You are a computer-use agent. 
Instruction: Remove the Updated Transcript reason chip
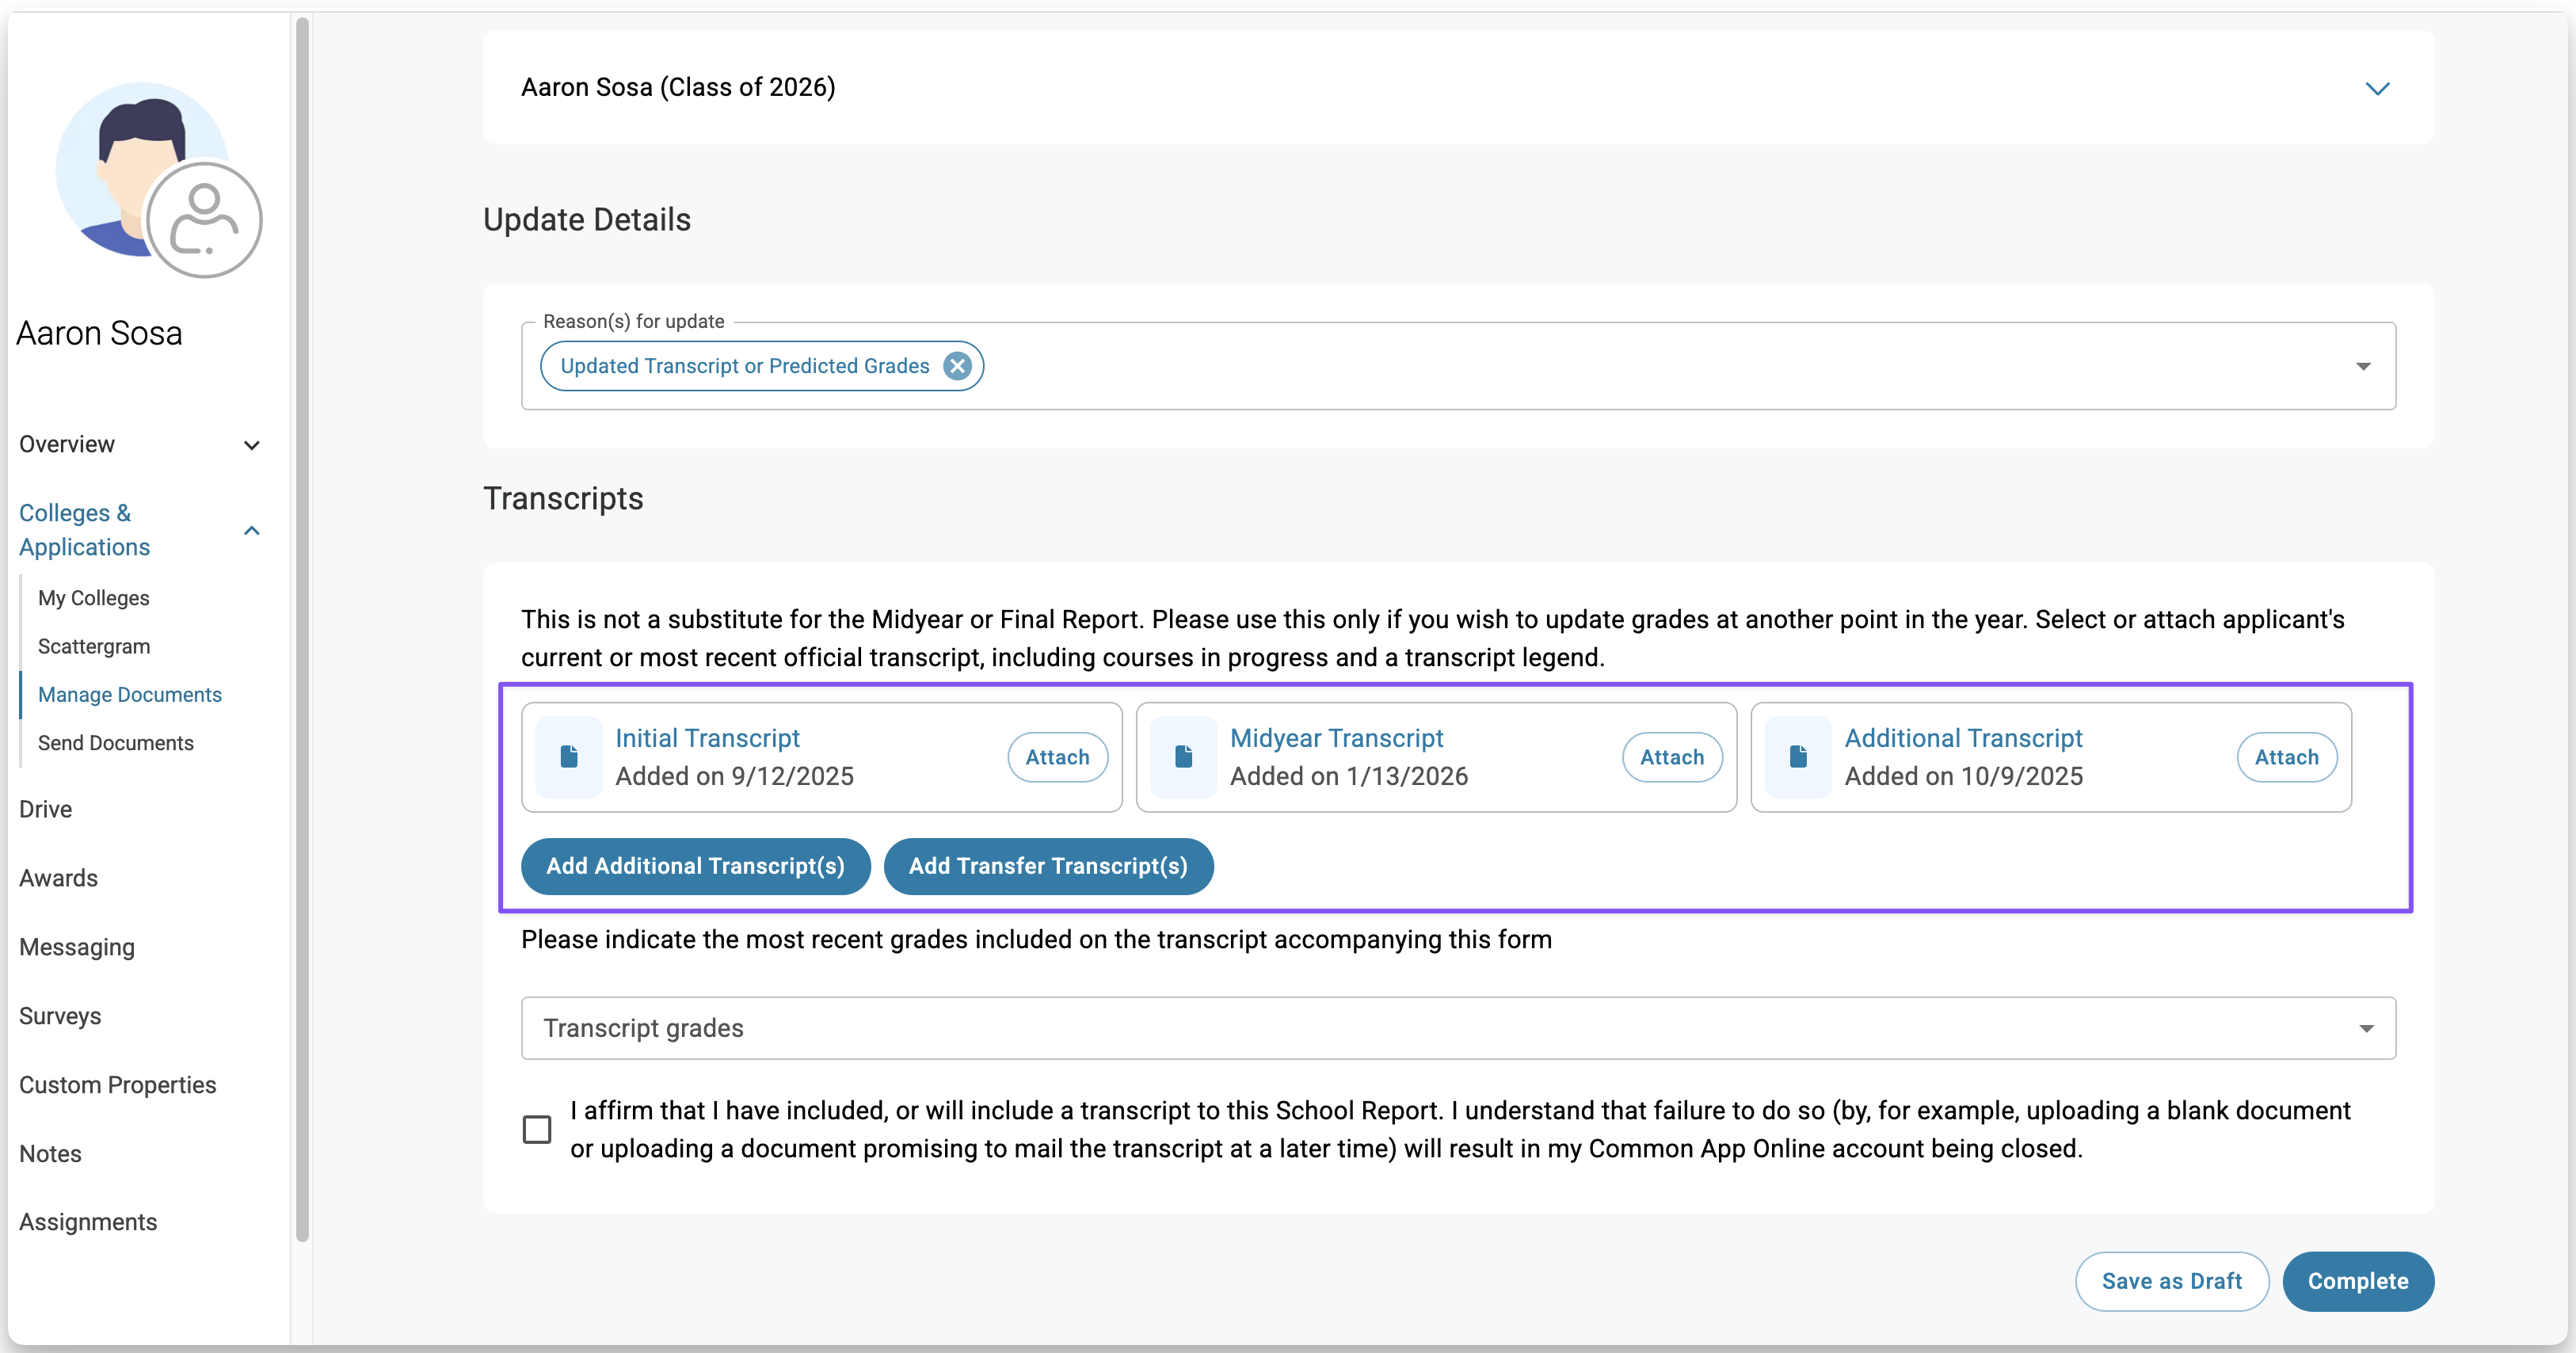coord(957,366)
